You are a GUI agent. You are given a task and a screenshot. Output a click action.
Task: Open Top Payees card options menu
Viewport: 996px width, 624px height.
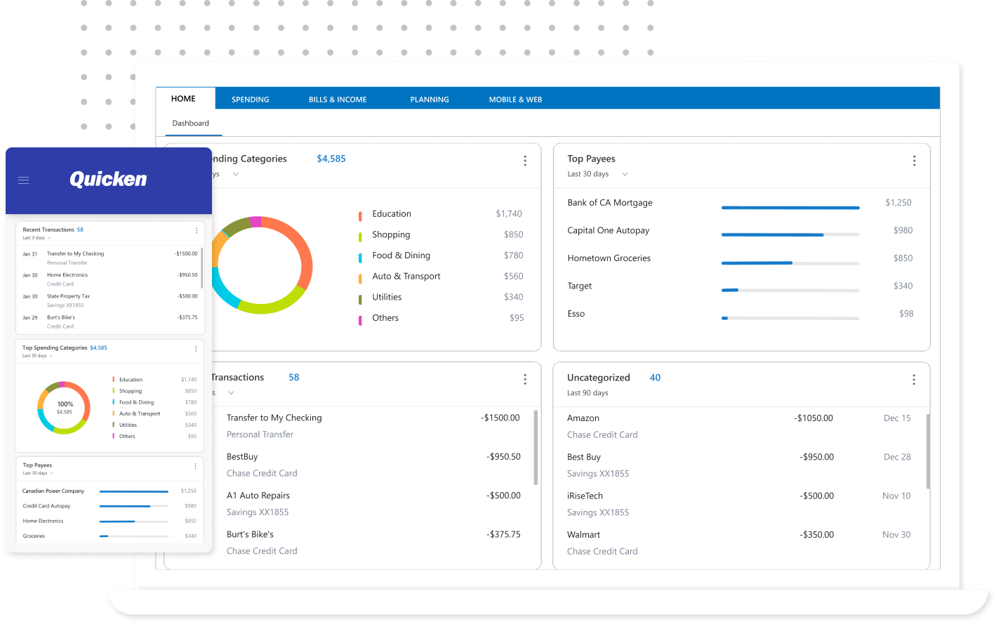pyautogui.click(x=913, y=161)
